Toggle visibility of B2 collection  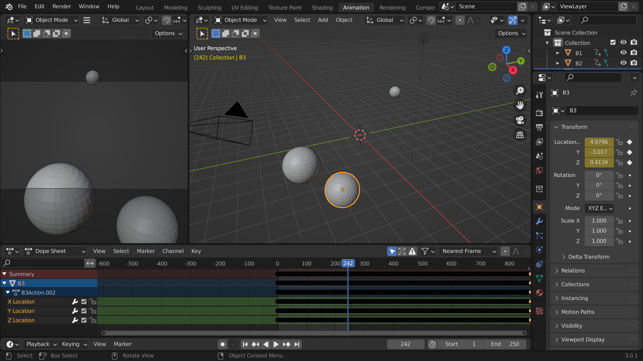point(623,63)
